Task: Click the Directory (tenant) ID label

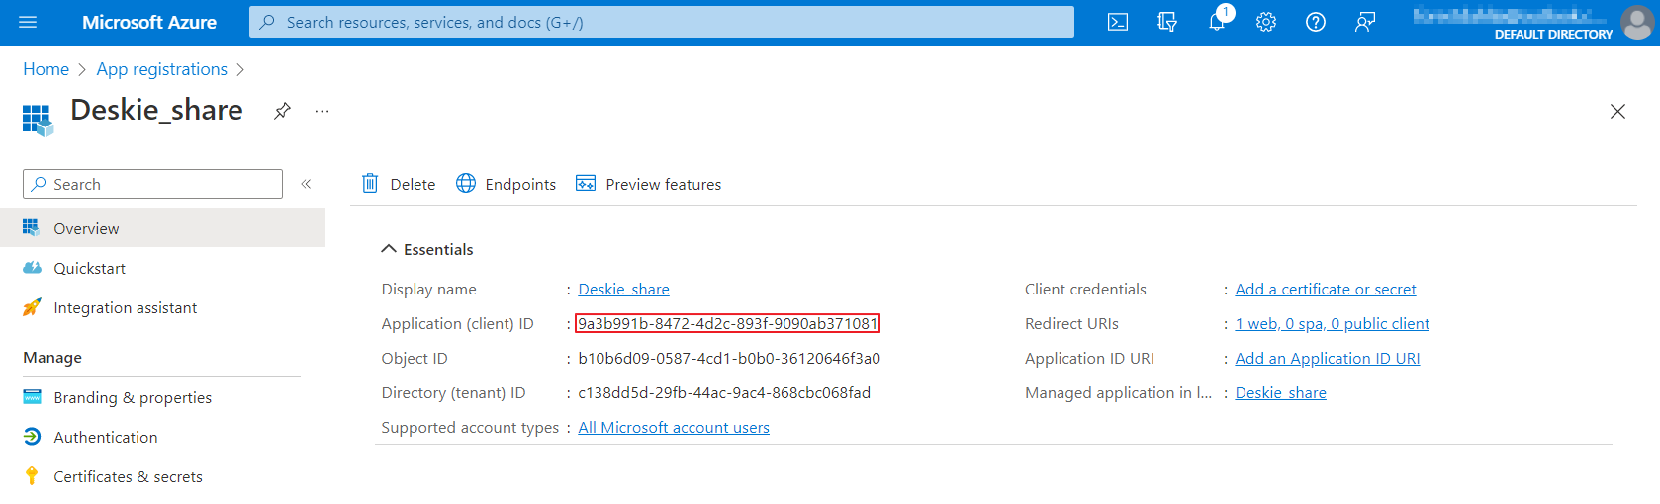Action: point(453,392)
